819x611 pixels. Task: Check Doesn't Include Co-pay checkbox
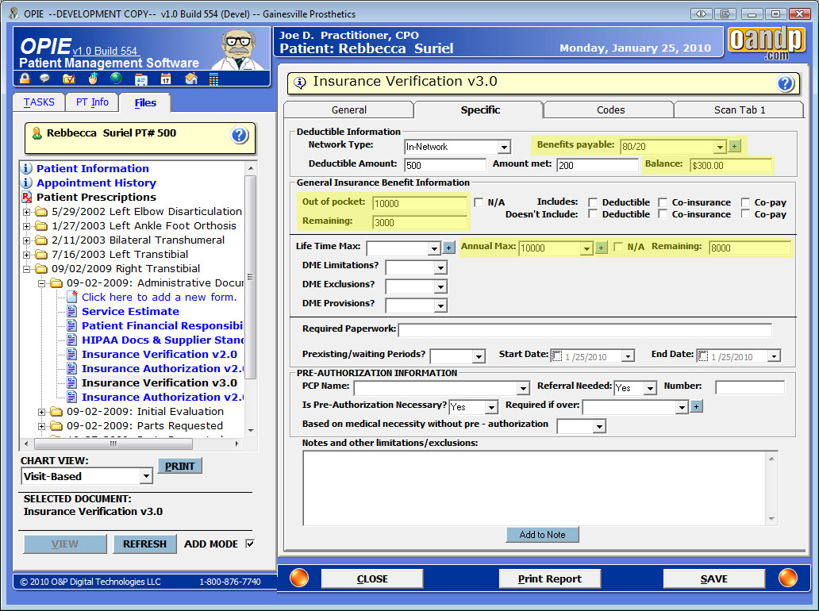745,214
